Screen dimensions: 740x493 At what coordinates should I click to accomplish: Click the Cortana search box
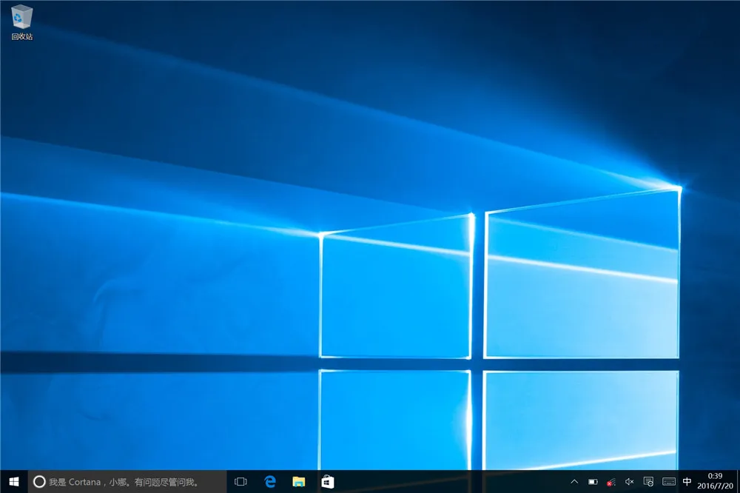pos(127,482)
